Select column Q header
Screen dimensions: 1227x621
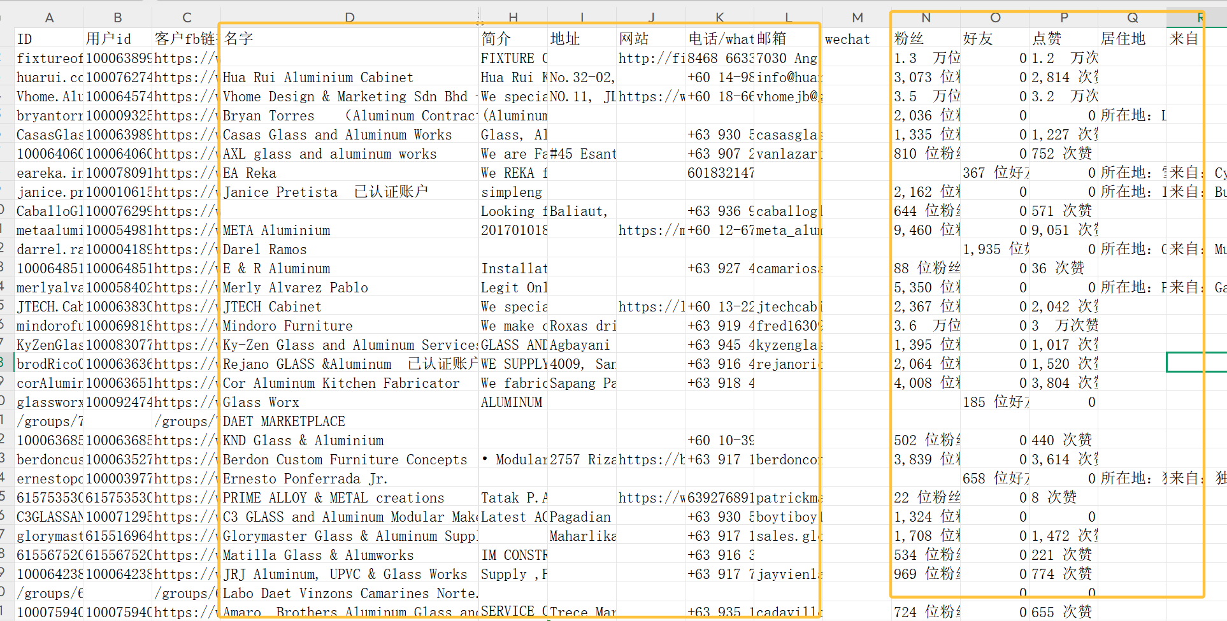[x=1133, y=17]
